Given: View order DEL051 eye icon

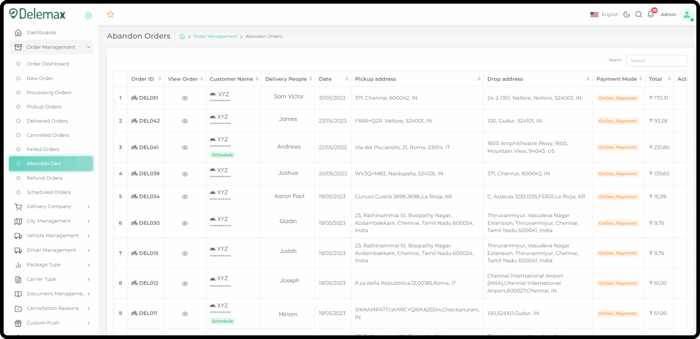Looking at the screenshot, I should pos(185,98).
